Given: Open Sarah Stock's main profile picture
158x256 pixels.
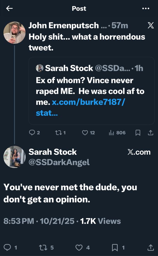Looking at the screenshot, I should (14, 157).
